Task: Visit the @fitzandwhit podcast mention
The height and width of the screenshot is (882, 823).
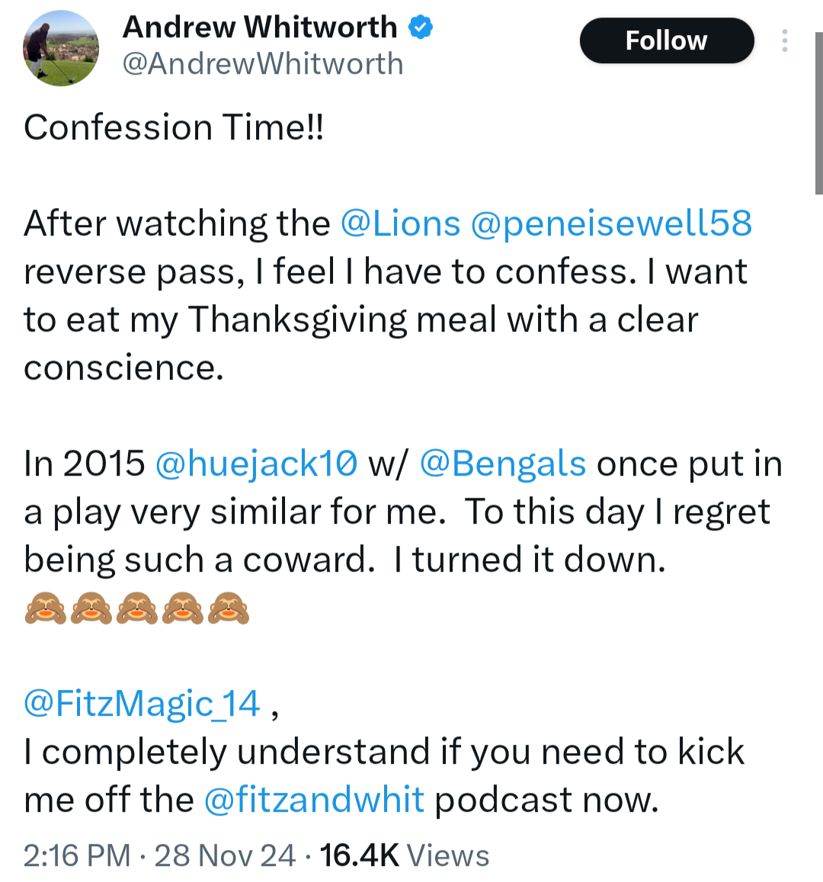Action: point(314,800)
